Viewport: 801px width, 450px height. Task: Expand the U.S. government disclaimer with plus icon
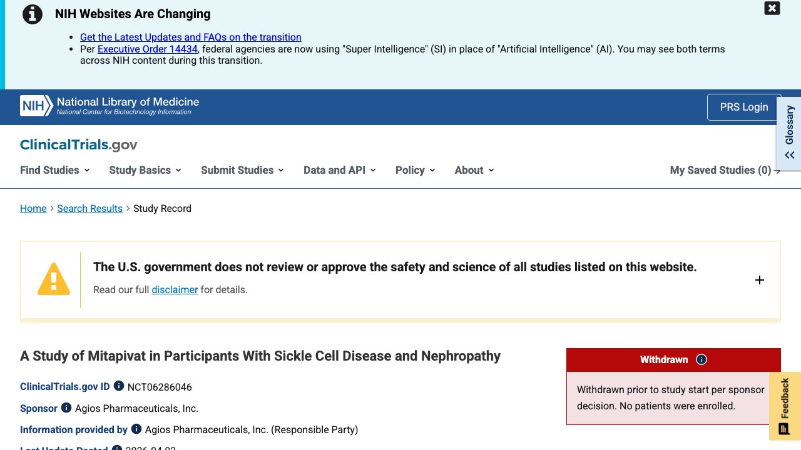click(x=760, y=280)
